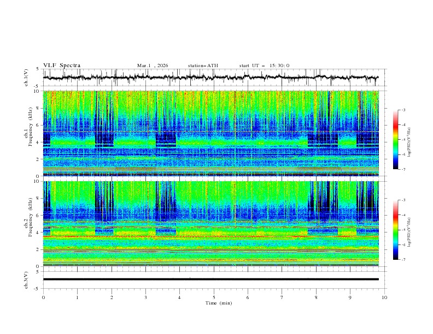The width and height of the screenshot is (433, 334).
Task: Click the log(PSD) label beside ch.1 color bar
Action: pos(409,142)
